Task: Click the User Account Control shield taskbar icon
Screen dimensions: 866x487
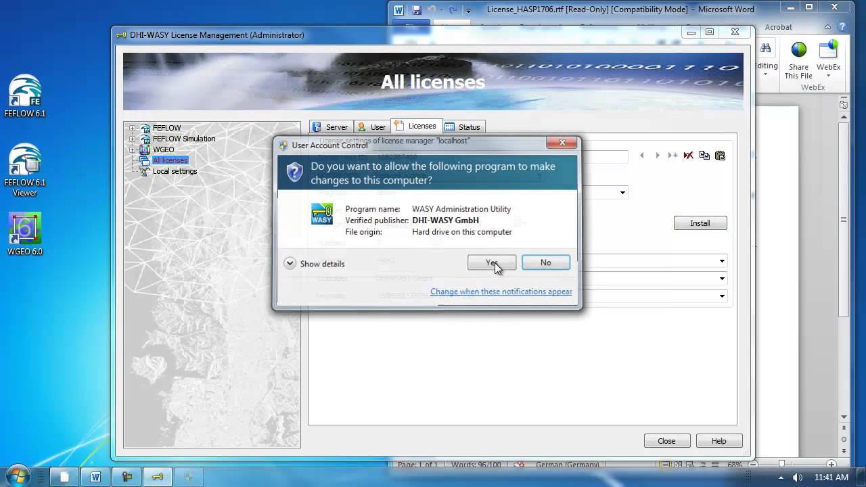Action: [189, 477]
